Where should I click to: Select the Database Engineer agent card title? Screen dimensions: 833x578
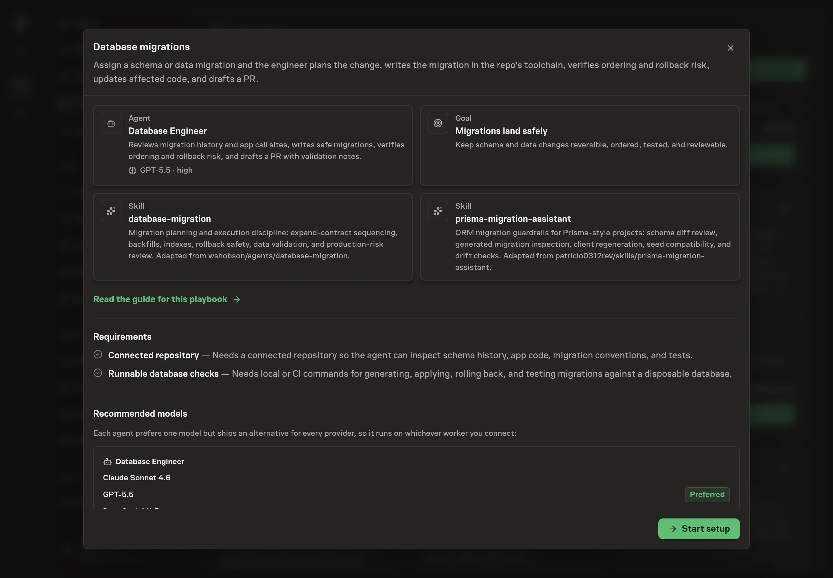point(167,131)
